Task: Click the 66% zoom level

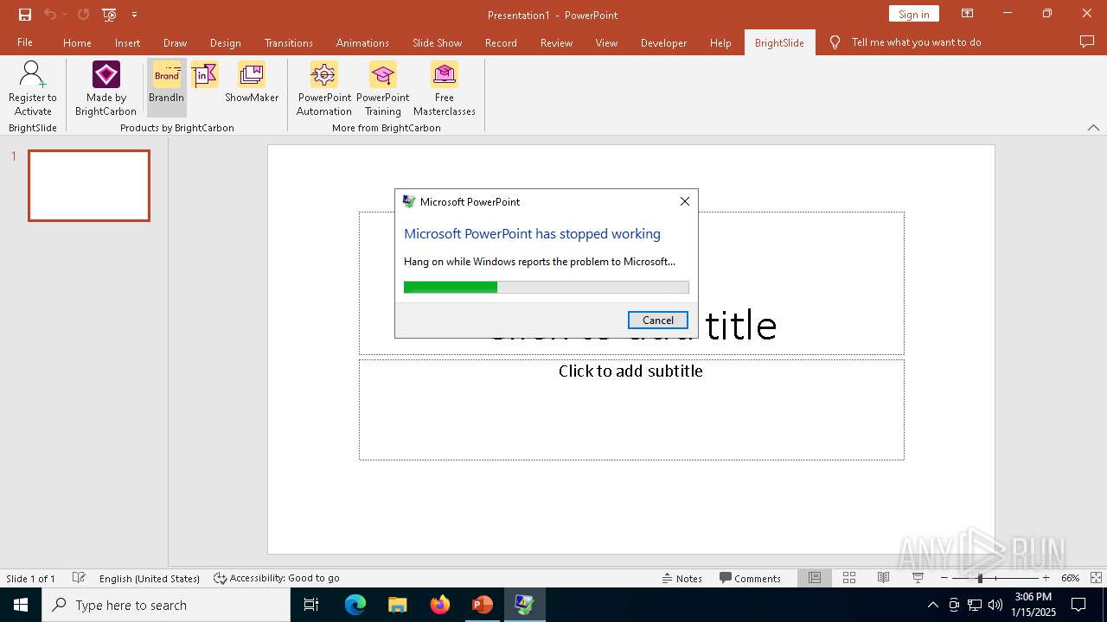Action: [1070, 578]
